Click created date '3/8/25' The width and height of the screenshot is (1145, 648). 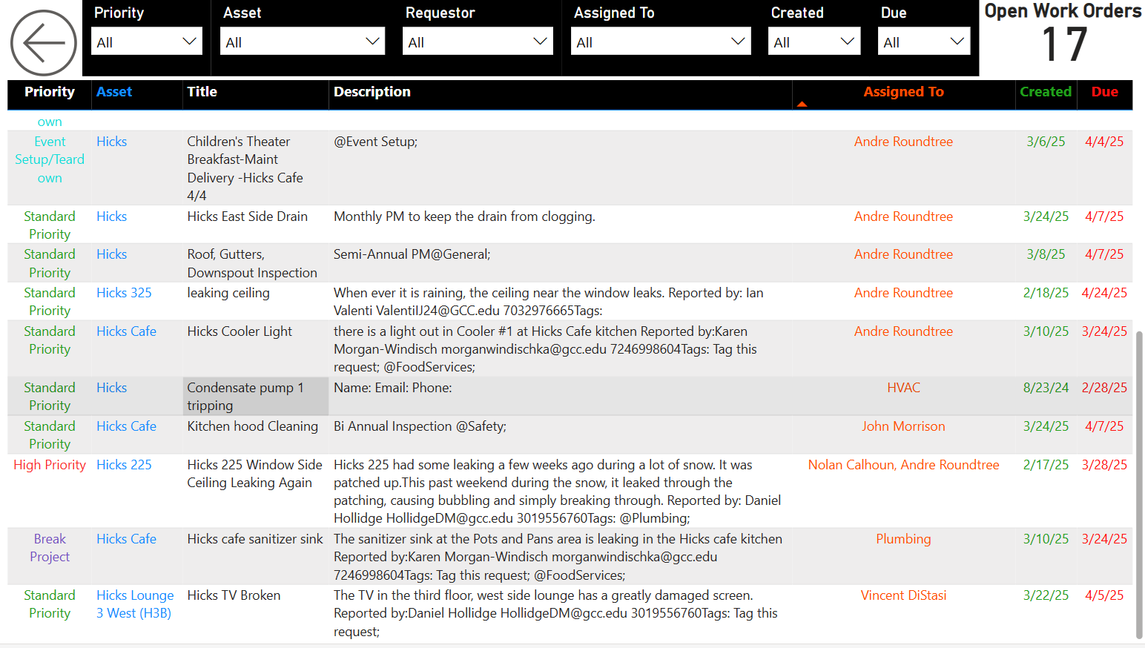coord(1046,254)
